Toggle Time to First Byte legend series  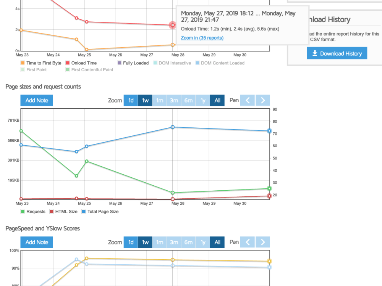[41, 63]
